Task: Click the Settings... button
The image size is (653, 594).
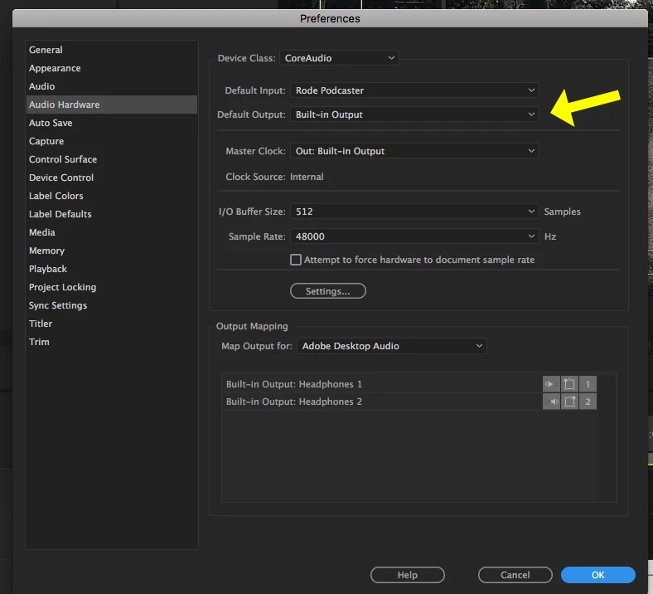Action: tap(328, 291)
